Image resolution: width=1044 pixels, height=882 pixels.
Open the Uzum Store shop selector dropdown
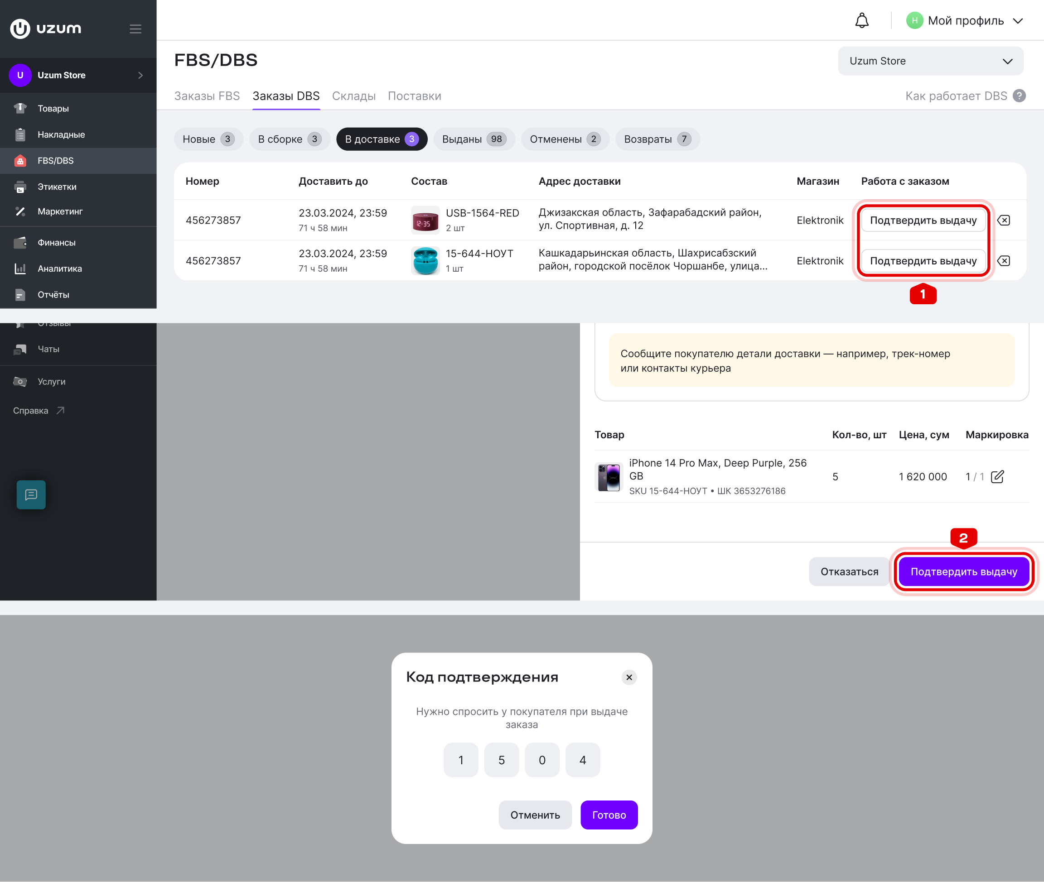[930, 61]
